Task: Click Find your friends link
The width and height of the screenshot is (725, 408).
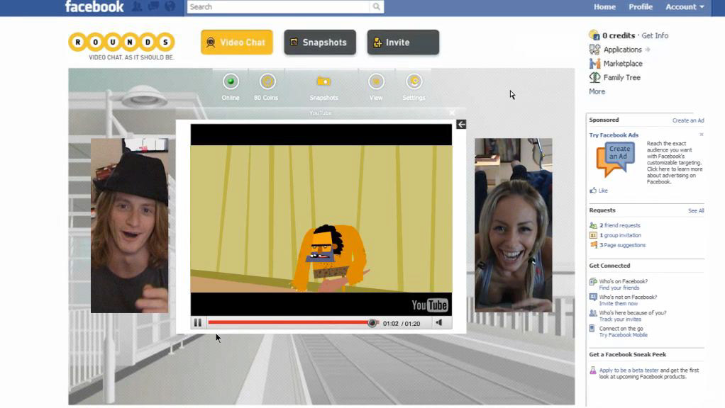Action: coord(619,288)
